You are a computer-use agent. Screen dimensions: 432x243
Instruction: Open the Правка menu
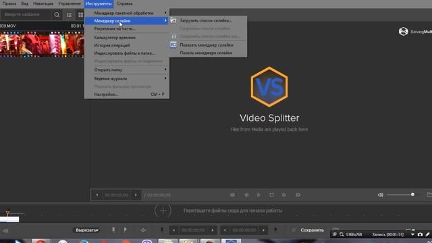pos(9,3)
